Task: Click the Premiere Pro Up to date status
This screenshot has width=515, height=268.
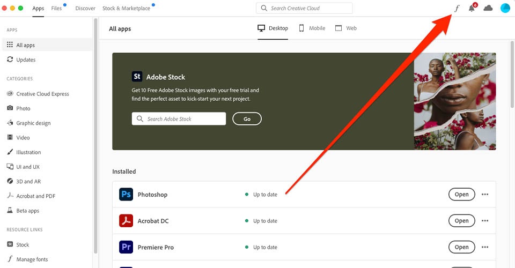Action: [261, 247]
